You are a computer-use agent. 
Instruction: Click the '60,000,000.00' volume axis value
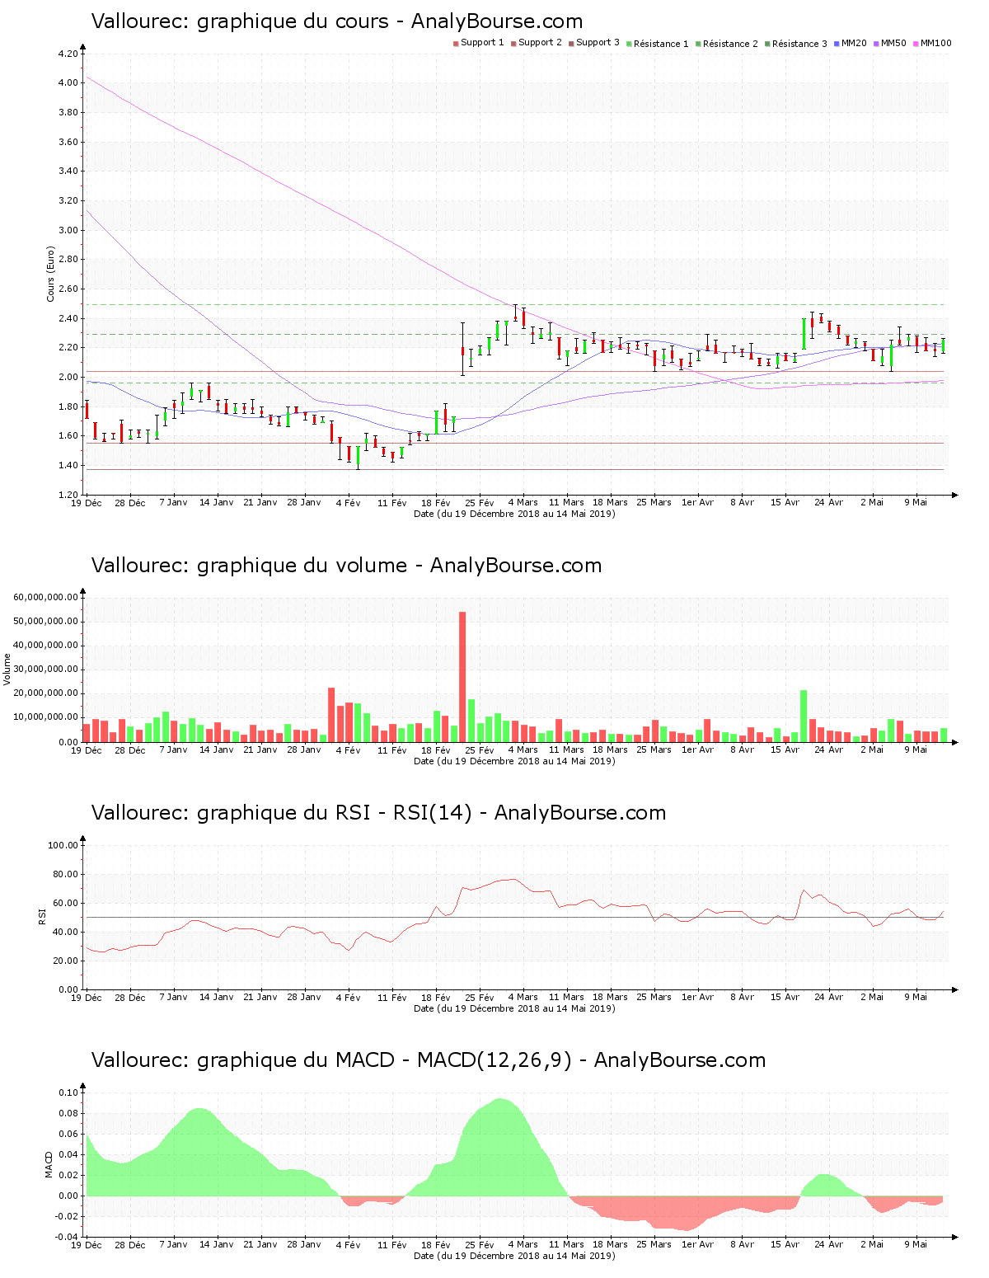(46, 597)
